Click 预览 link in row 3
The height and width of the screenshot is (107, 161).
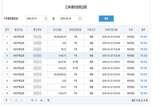pyautogui.click(x=145, y=49)
